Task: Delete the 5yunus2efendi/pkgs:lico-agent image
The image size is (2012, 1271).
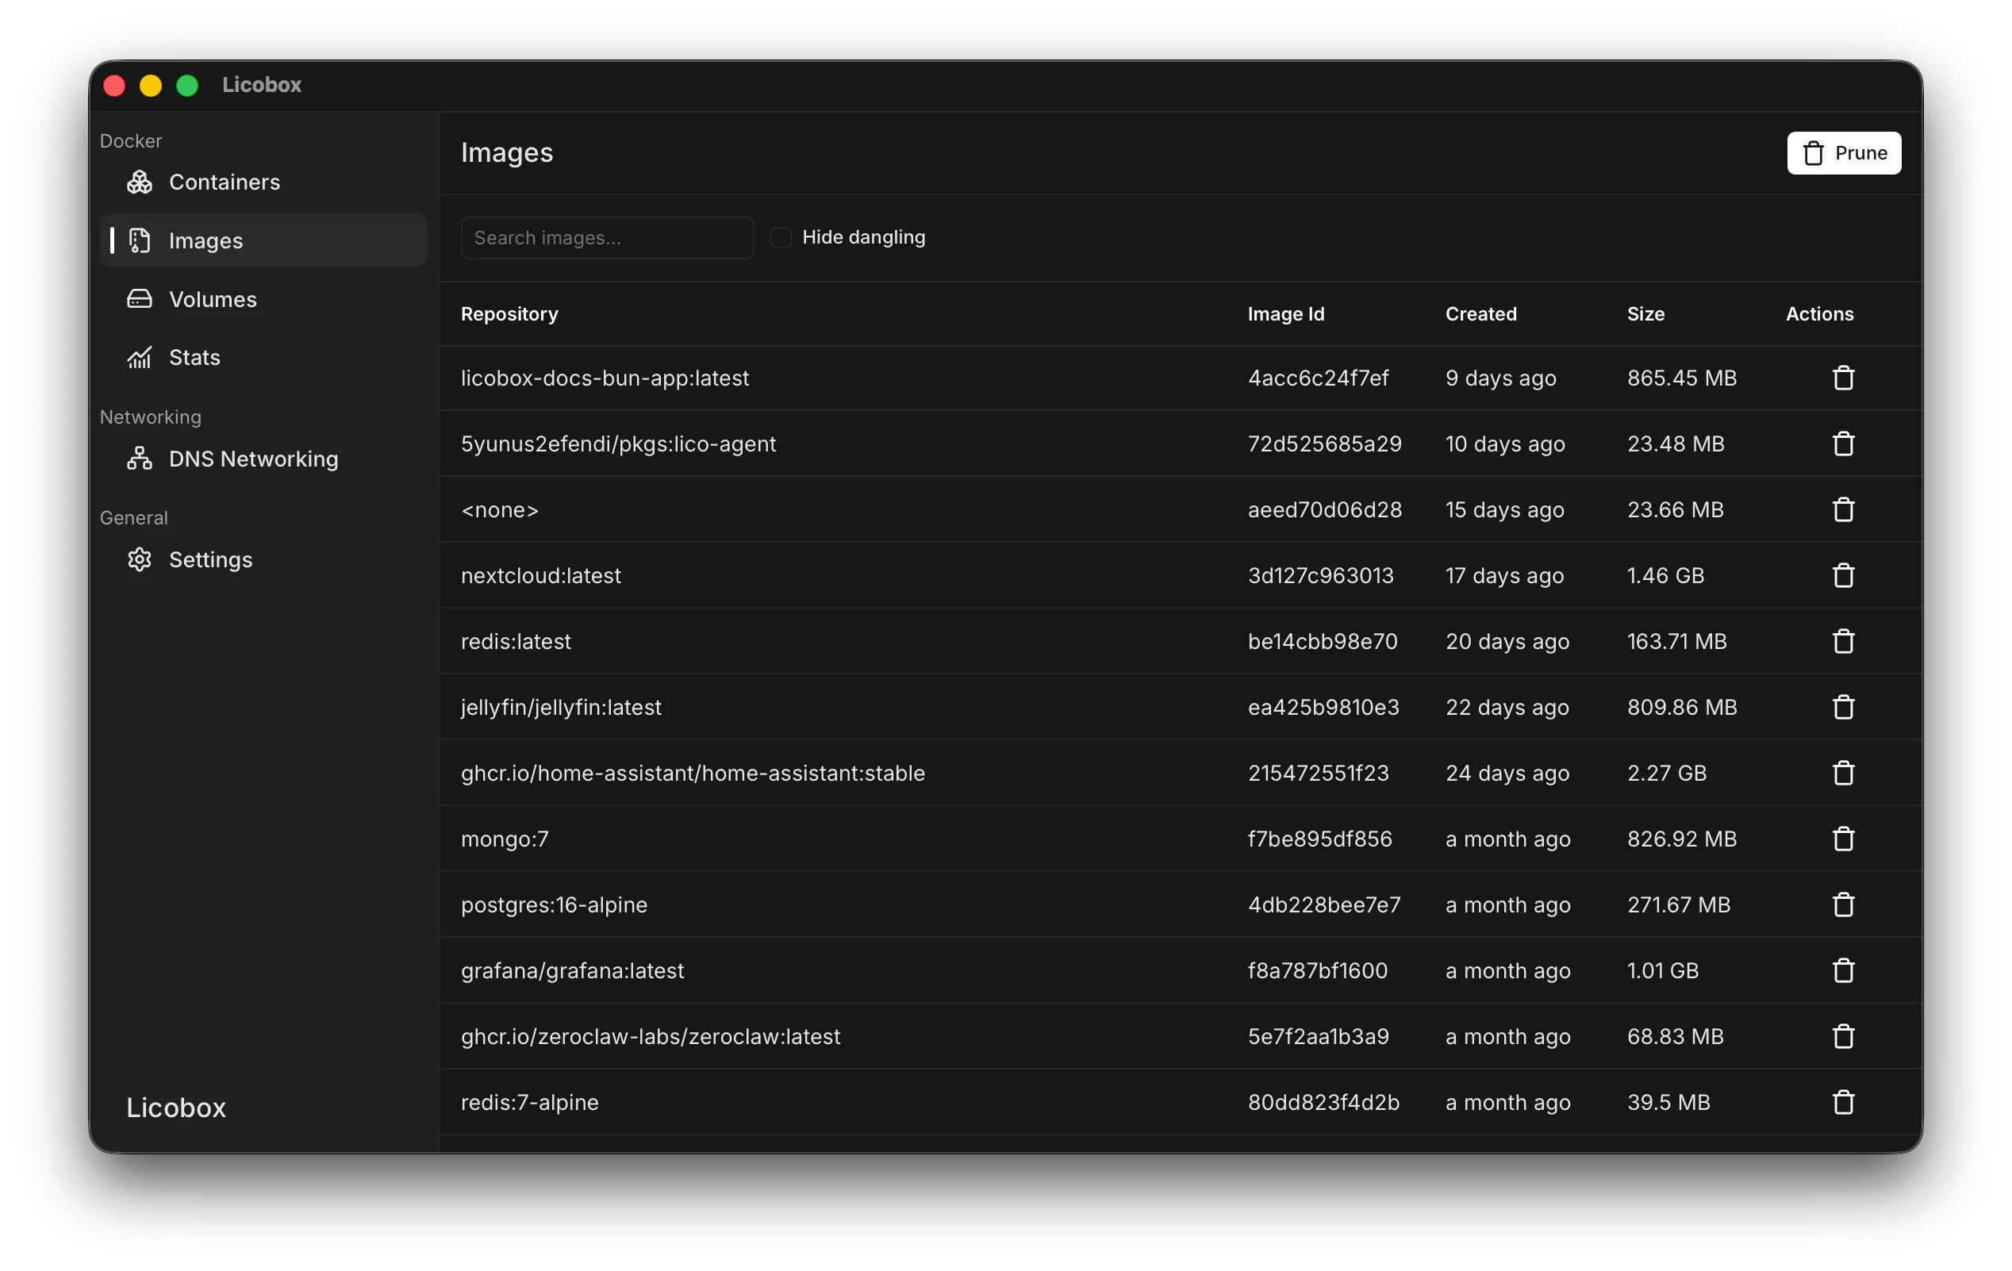Action: click(x=1843, y=444)
